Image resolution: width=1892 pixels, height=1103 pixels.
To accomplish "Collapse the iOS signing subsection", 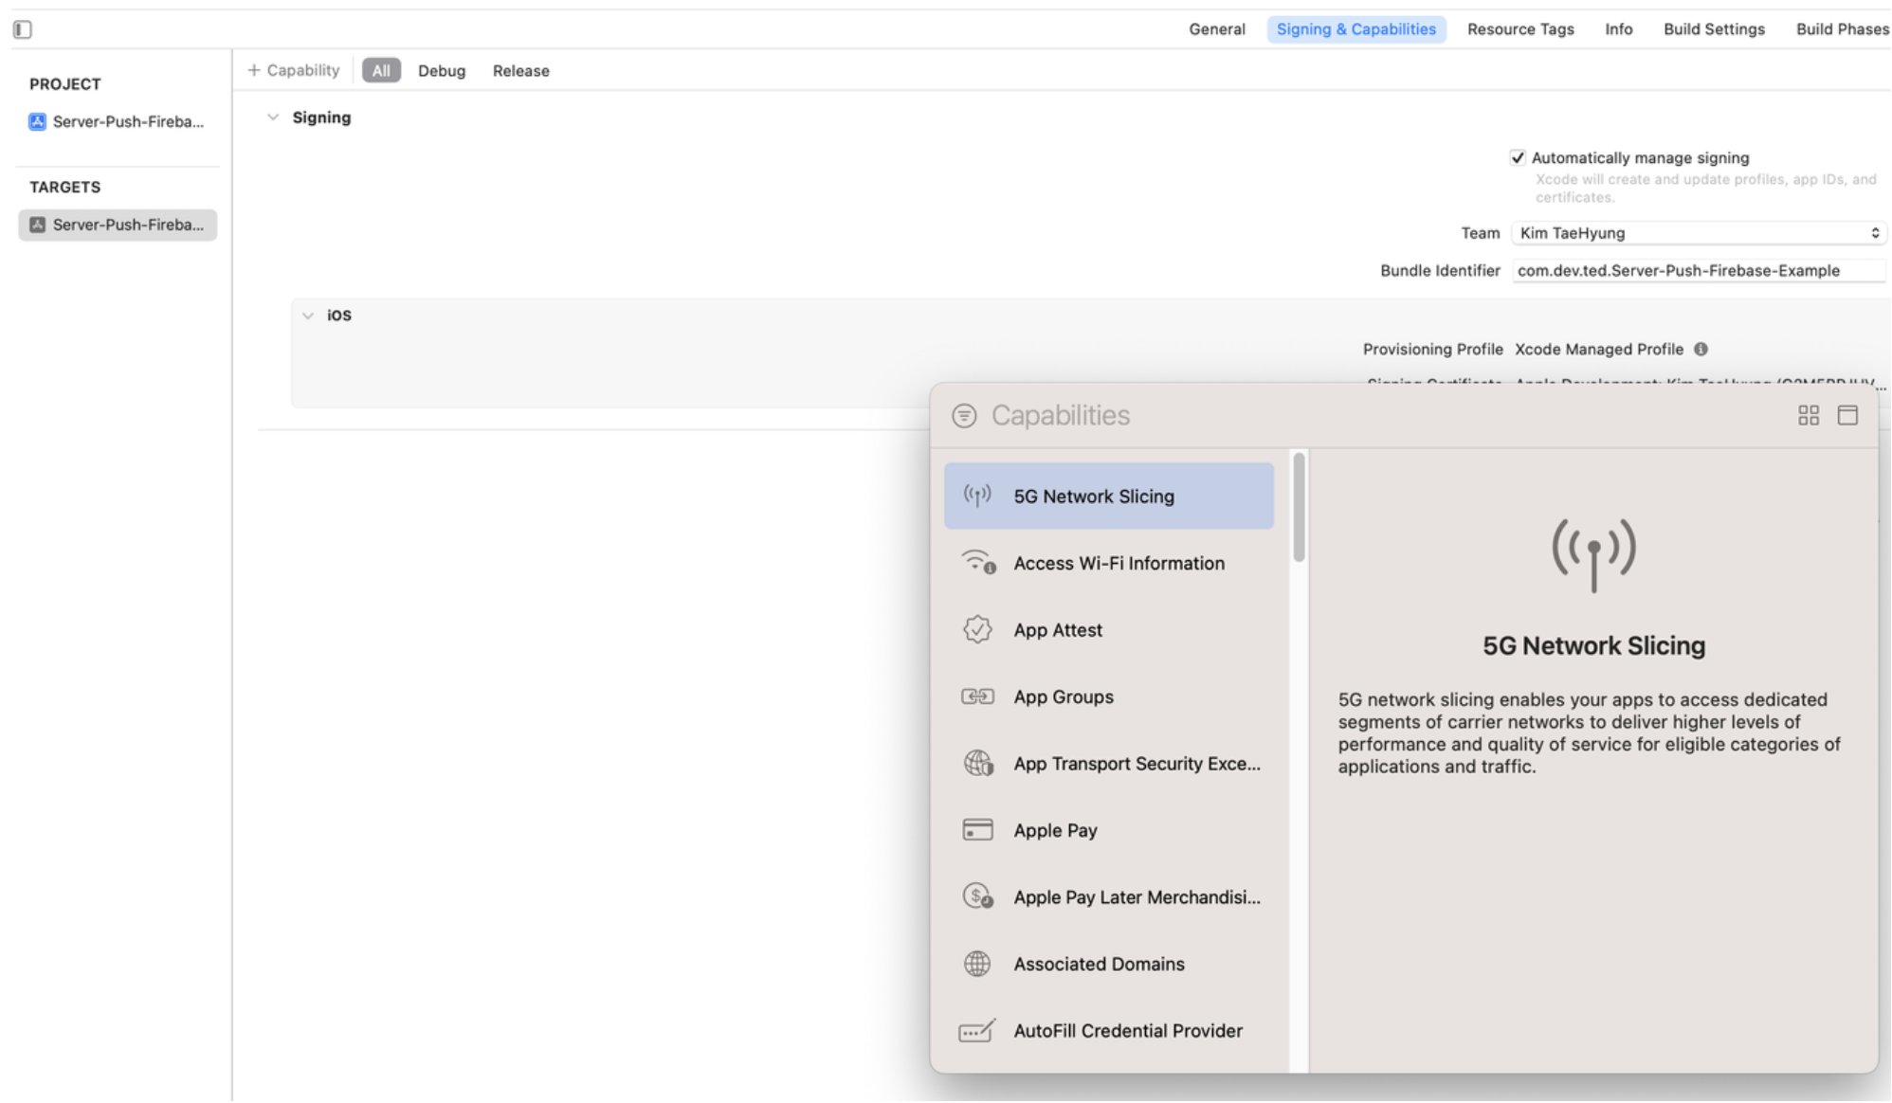I will pyautogui.click(x=308, y=316).
